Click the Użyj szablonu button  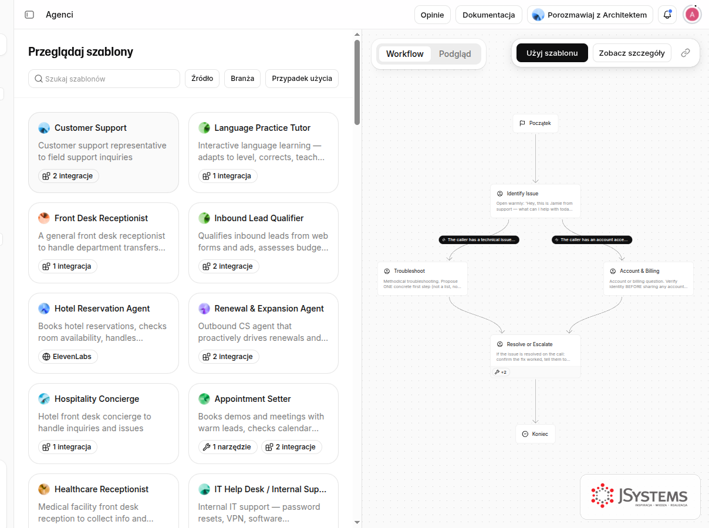552,53
